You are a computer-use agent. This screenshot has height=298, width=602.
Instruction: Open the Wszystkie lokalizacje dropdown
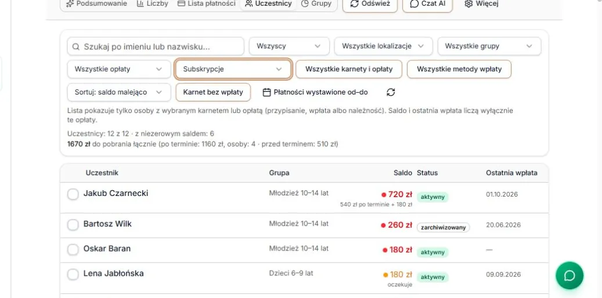[383, 46]
